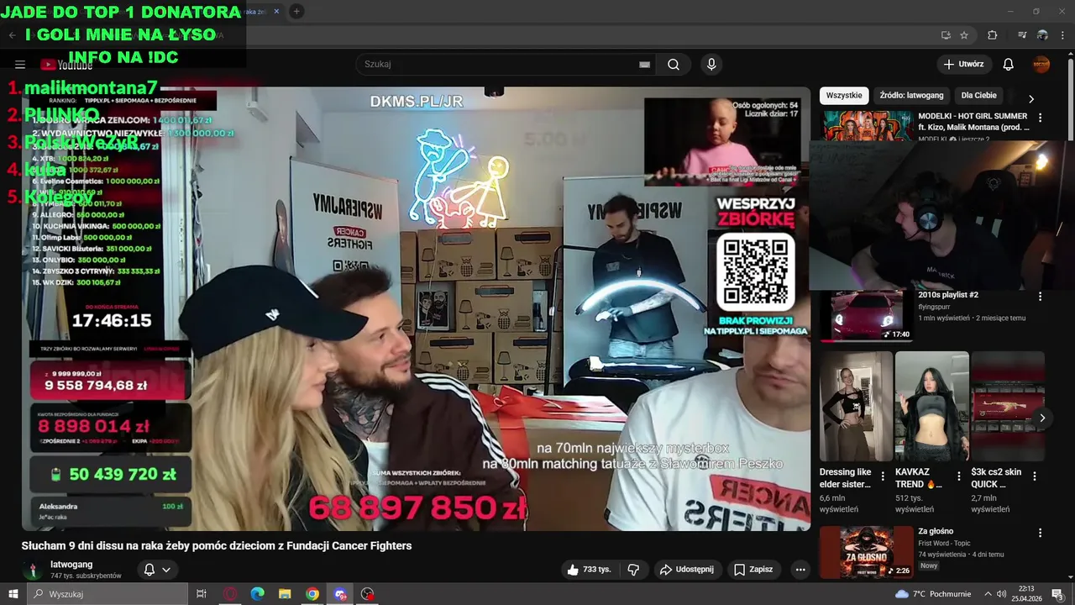
Task: Open options for the $3k cs2 skin short
Action: click(x=1034, y=476)
